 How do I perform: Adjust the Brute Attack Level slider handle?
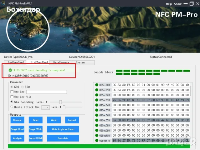pyautogui.click(x=64, y=107)
